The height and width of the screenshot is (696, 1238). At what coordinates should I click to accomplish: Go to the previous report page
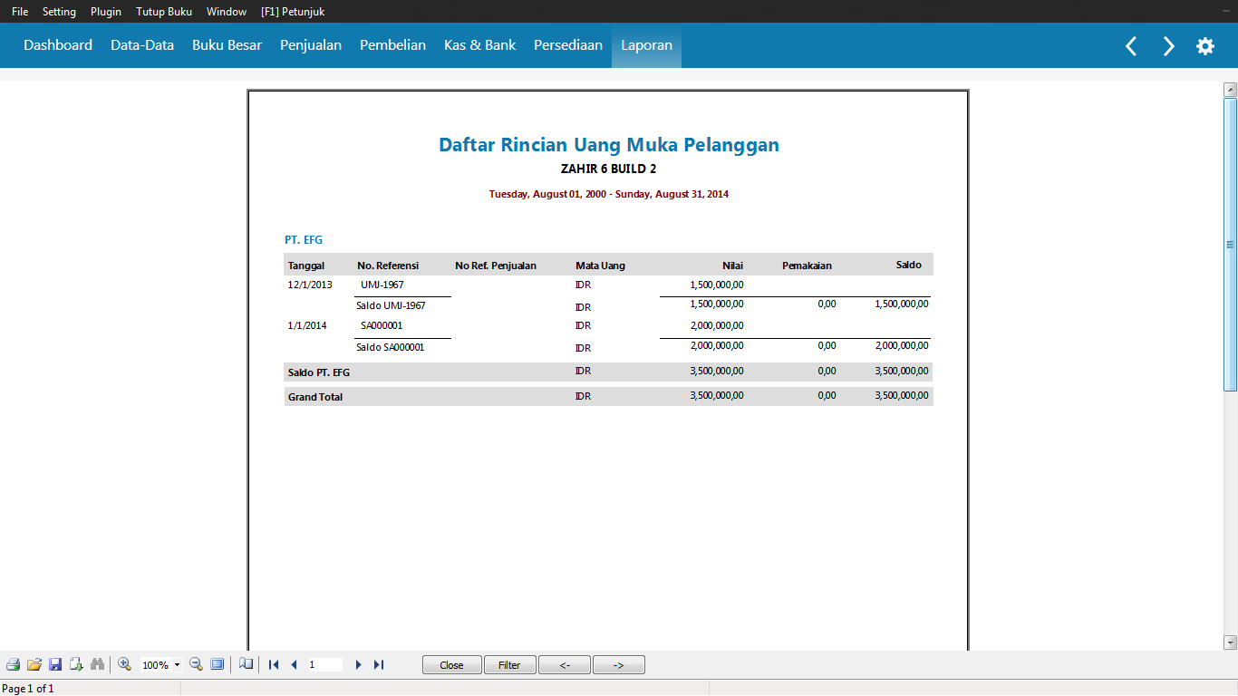tap(294, 664)
